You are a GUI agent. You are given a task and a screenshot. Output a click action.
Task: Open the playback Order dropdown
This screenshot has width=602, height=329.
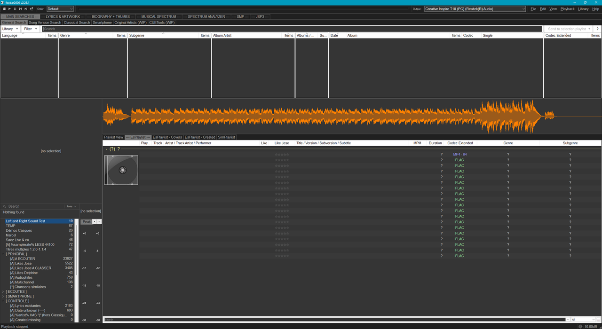[60, 9]
